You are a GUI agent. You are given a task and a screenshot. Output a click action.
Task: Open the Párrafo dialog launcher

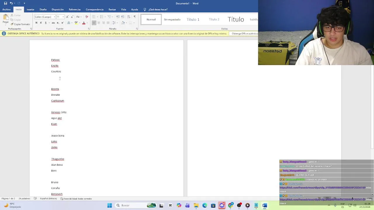pos(137,29)
